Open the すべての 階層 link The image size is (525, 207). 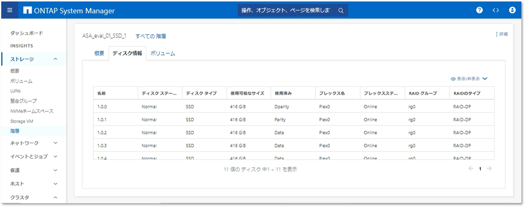pos(151,36)
